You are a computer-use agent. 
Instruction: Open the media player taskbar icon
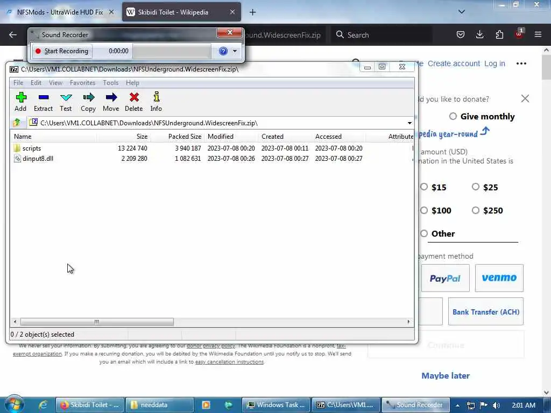click(x=206, y=405)
